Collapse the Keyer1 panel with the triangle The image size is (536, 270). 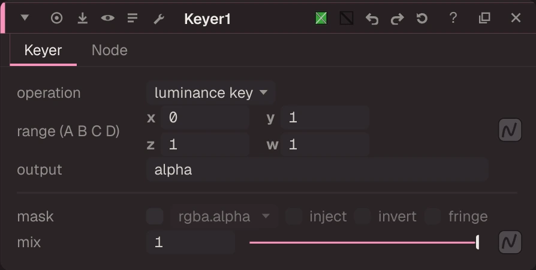25,17
